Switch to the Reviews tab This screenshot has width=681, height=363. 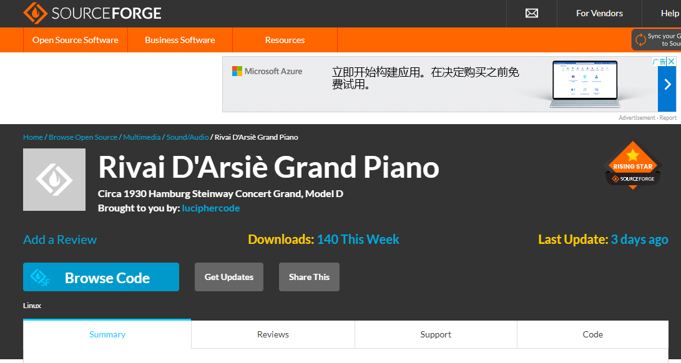click(x=273, y=334)
